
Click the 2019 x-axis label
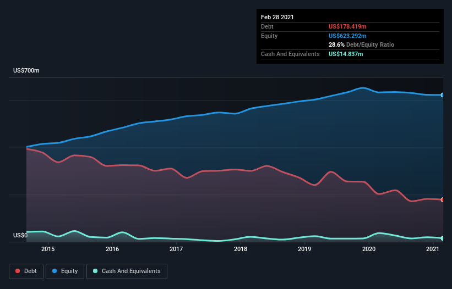pyautogui.click(x=304, y=249)
